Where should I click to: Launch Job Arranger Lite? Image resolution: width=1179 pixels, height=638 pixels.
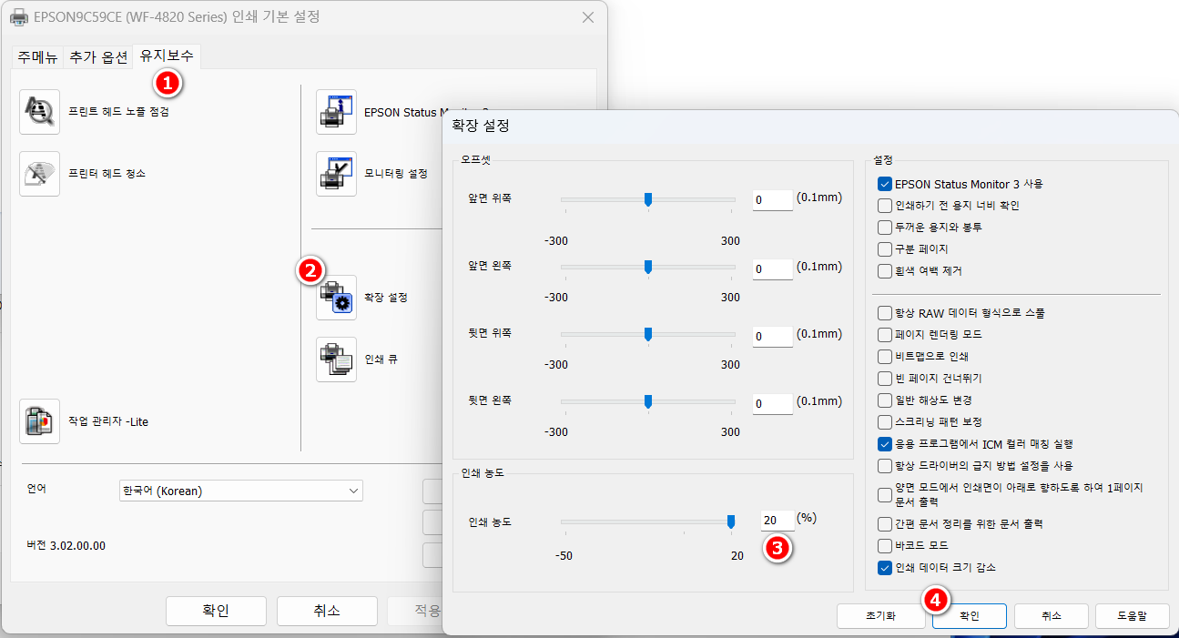[39, 421]
